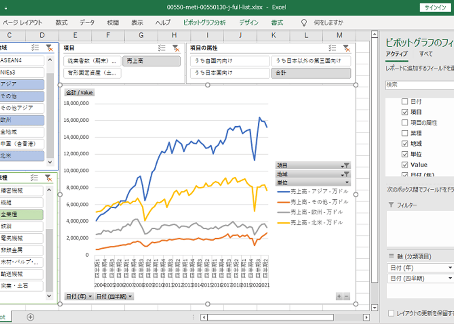Show すべて fields tab in pane

click(426, 54)
